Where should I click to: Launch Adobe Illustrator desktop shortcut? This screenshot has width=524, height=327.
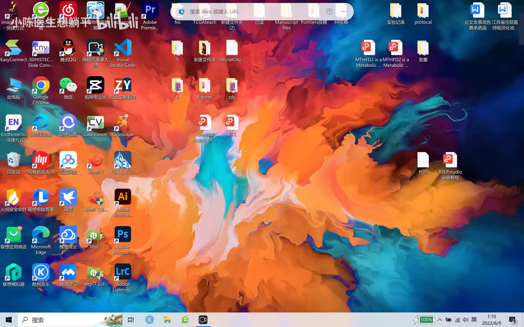(x=123, y=203)
